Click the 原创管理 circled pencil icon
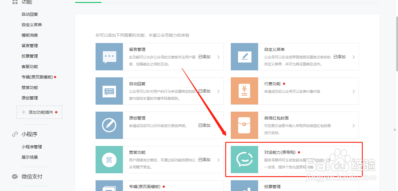Screen dimensions: 398x191 point(109,125)
